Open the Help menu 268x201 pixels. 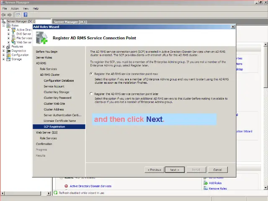(36, 8)
